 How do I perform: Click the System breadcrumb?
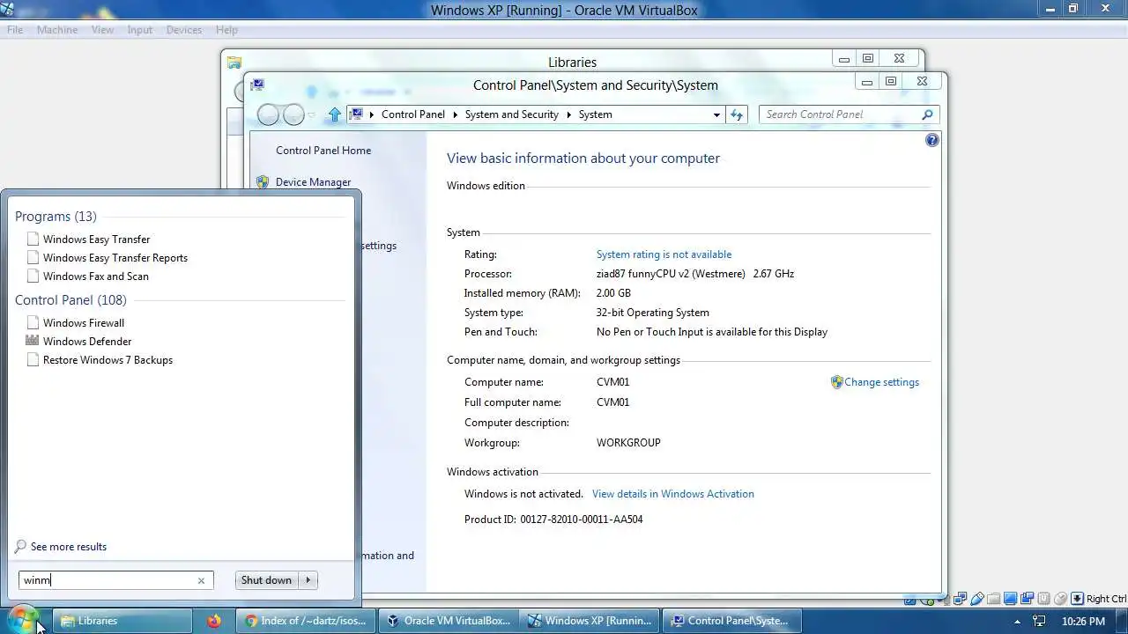click(595, 114)
